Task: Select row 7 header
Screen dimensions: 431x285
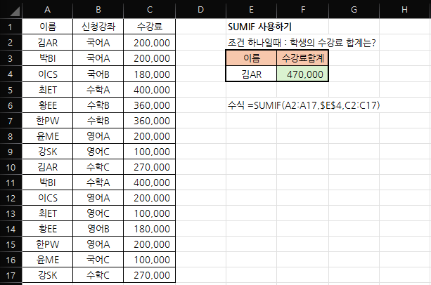Action: pyautogui.click(x=11, y=121)
